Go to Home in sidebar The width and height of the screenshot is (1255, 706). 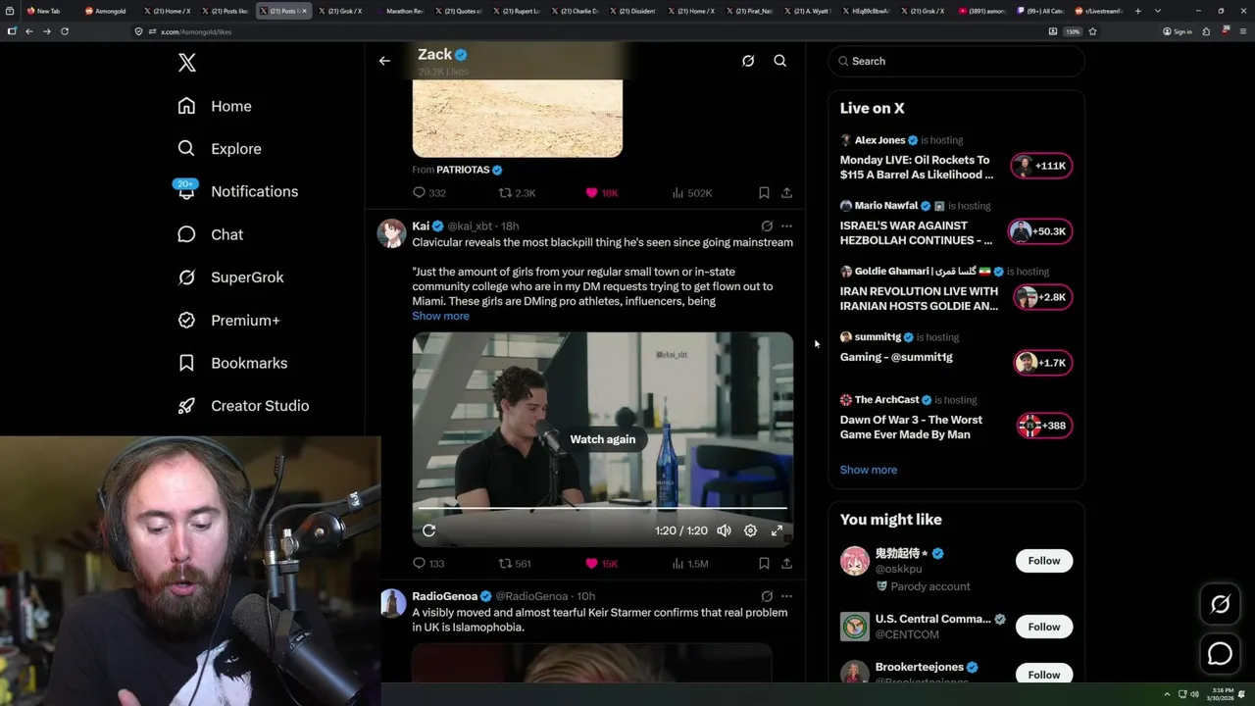215,106
